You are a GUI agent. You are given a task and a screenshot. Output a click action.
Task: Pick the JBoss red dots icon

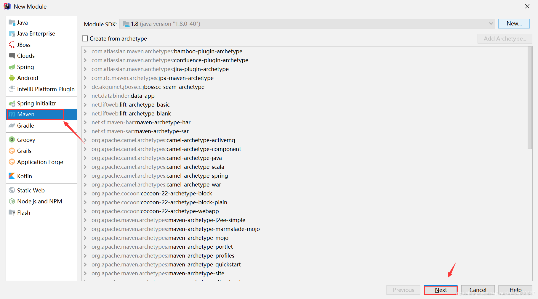tap(12, 45)
